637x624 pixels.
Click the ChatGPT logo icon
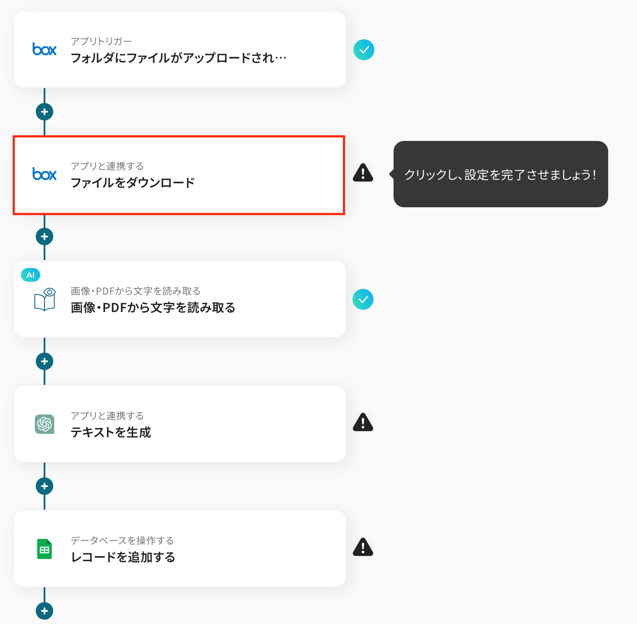(x=45, y=424)
